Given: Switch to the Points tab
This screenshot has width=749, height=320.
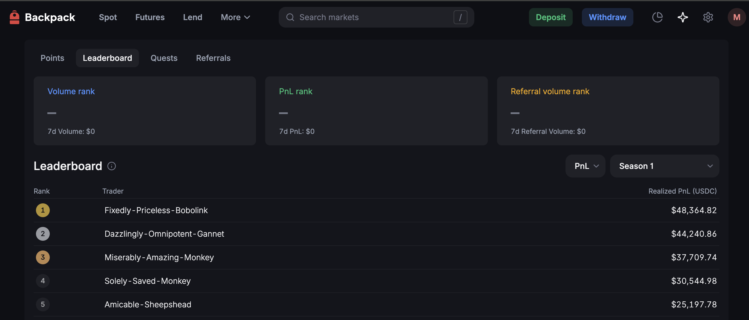Looking at the screenshot, I should [x=52, y=58].
